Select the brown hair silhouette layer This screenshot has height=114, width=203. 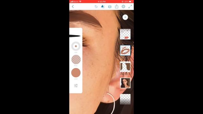point(125,67)
